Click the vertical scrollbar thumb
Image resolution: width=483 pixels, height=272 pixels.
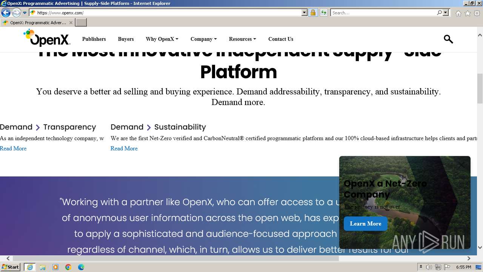click(480, 88)
